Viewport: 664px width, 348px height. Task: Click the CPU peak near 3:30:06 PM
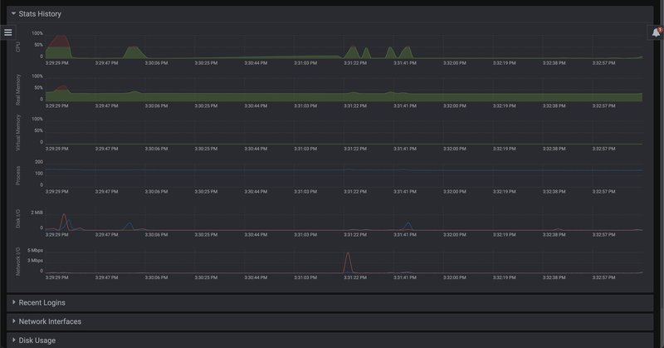click(x=132, y=51)
